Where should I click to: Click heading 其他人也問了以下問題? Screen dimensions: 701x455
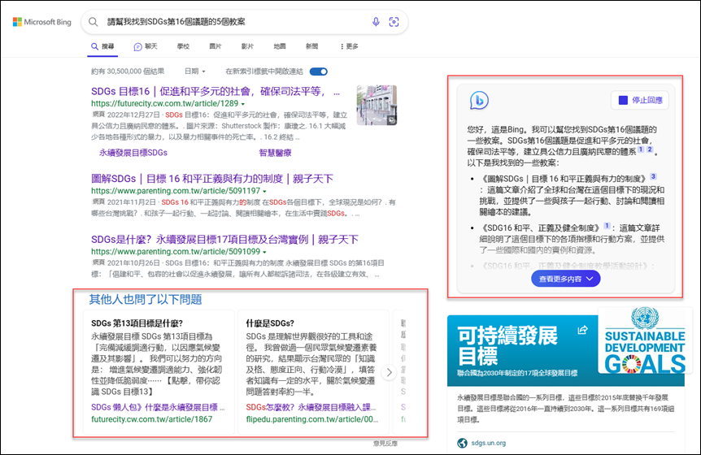pyautogui.click(x=146, y=299)
